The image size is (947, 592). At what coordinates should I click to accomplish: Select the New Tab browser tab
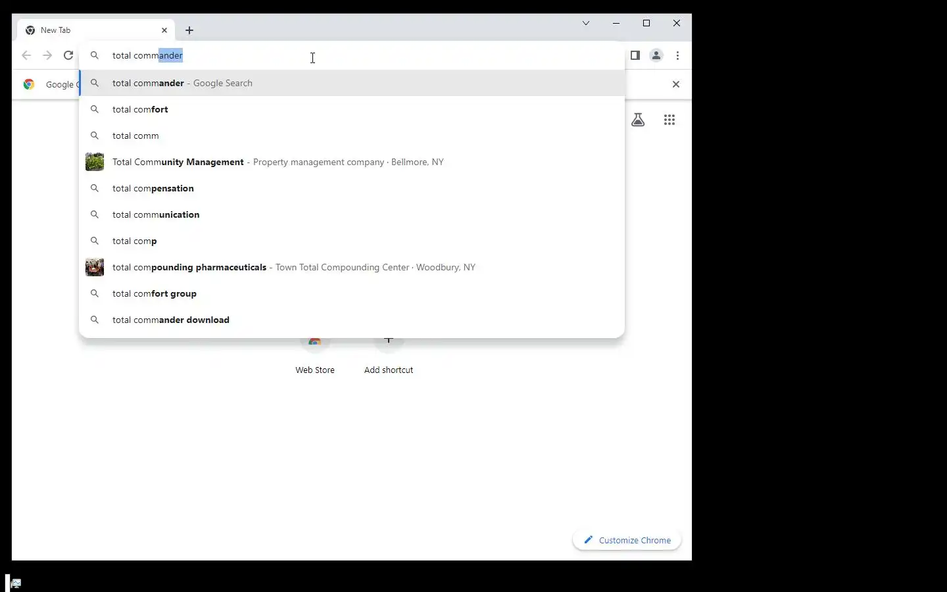coord(96,30)
